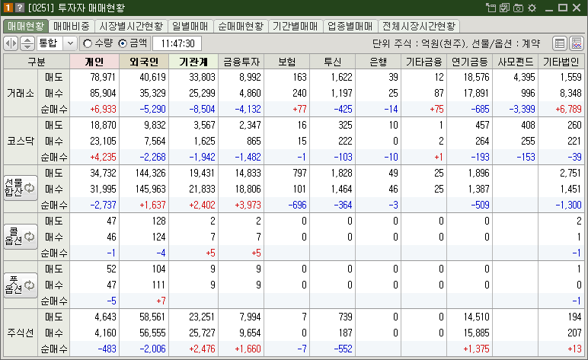Click the 개인 column header
Screen dimensions: 588x360
[x=94, y=62]
